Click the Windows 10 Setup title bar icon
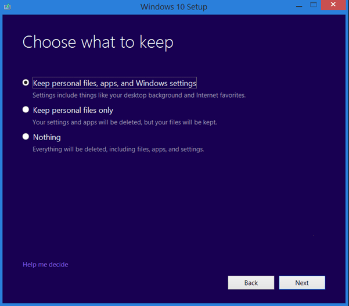Viewport: 349px width, 306px height. 8,6
